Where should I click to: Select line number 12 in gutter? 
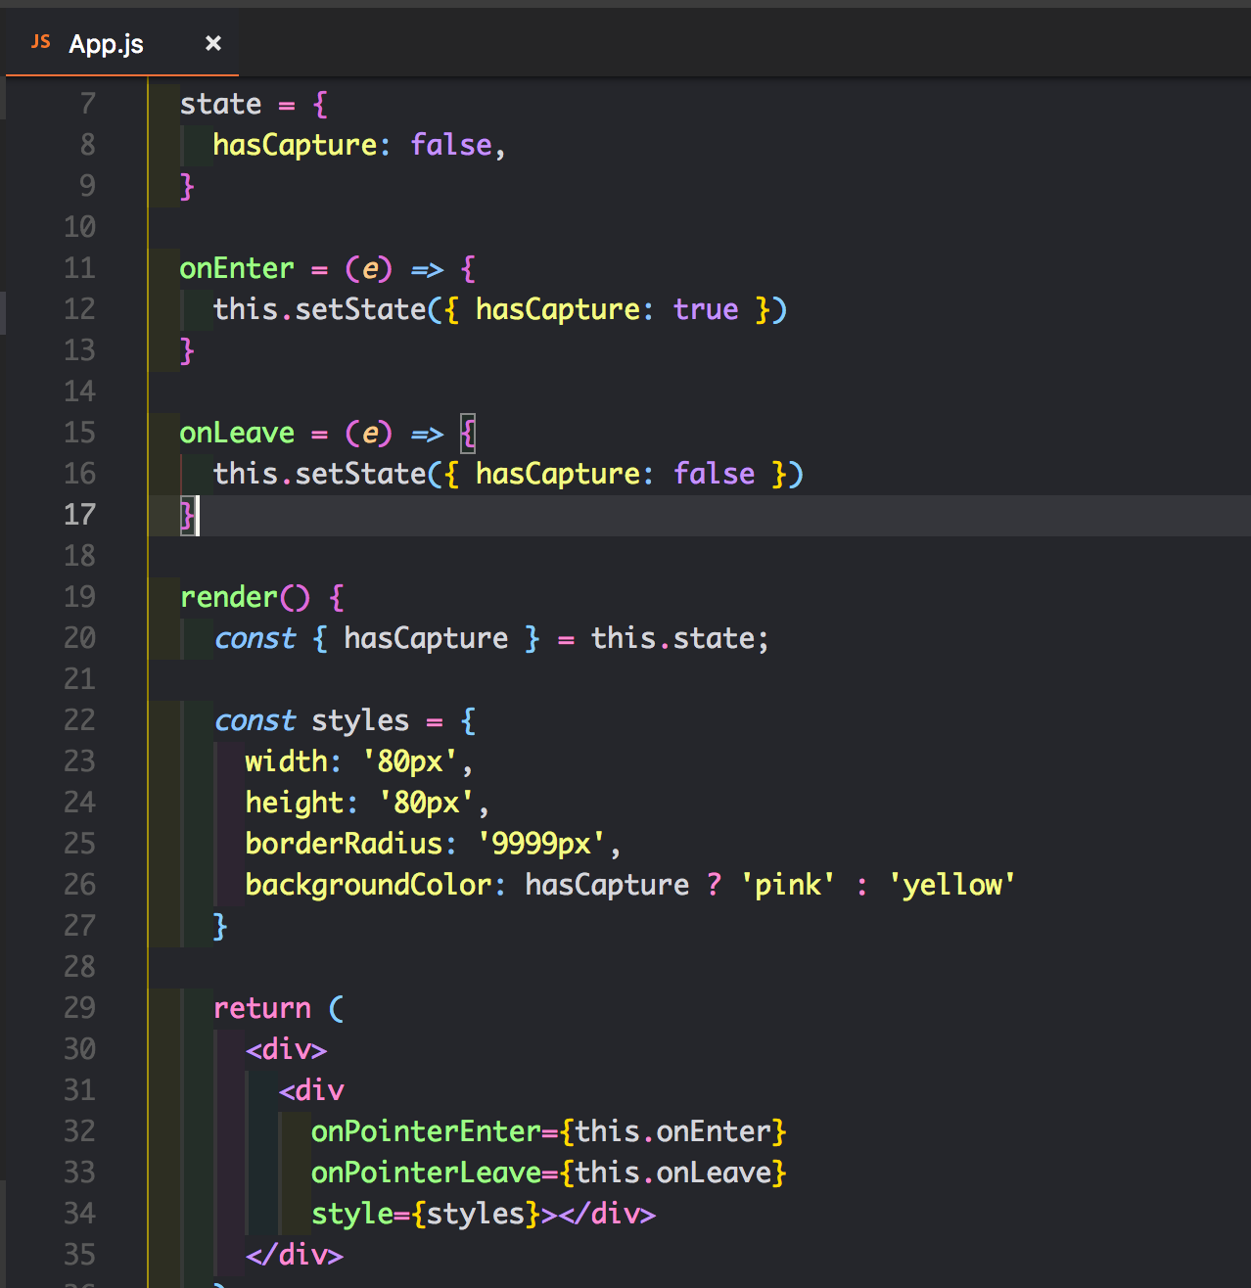tap(80, 309)
